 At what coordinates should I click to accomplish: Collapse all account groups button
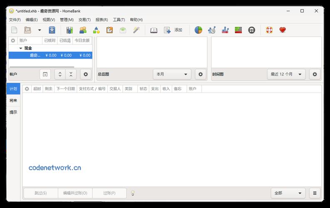coord(71,74)
